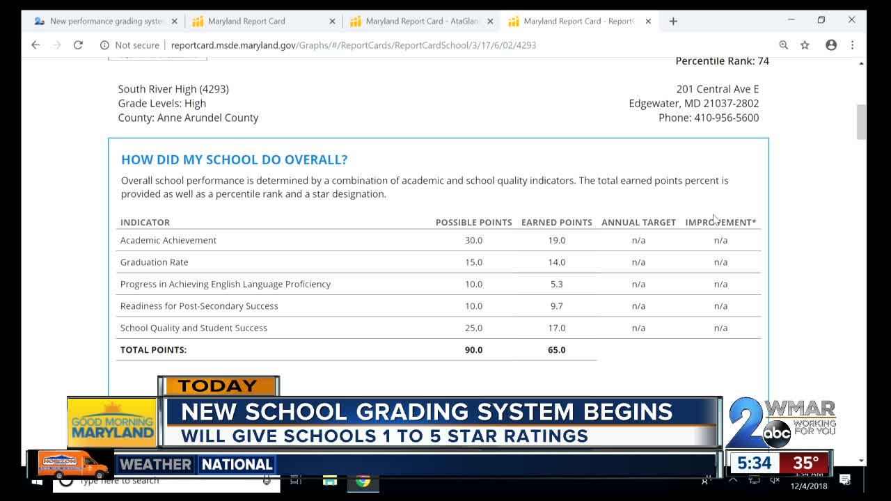The width and height of the screenshot is (891, 501).
Task: Click the scrollbar up arrow
Action: tap(861, 63)
